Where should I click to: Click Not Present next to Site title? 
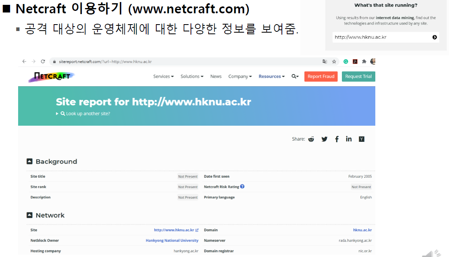[188, 176]
